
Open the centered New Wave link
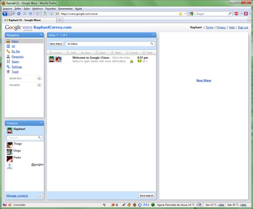point(204,81)
